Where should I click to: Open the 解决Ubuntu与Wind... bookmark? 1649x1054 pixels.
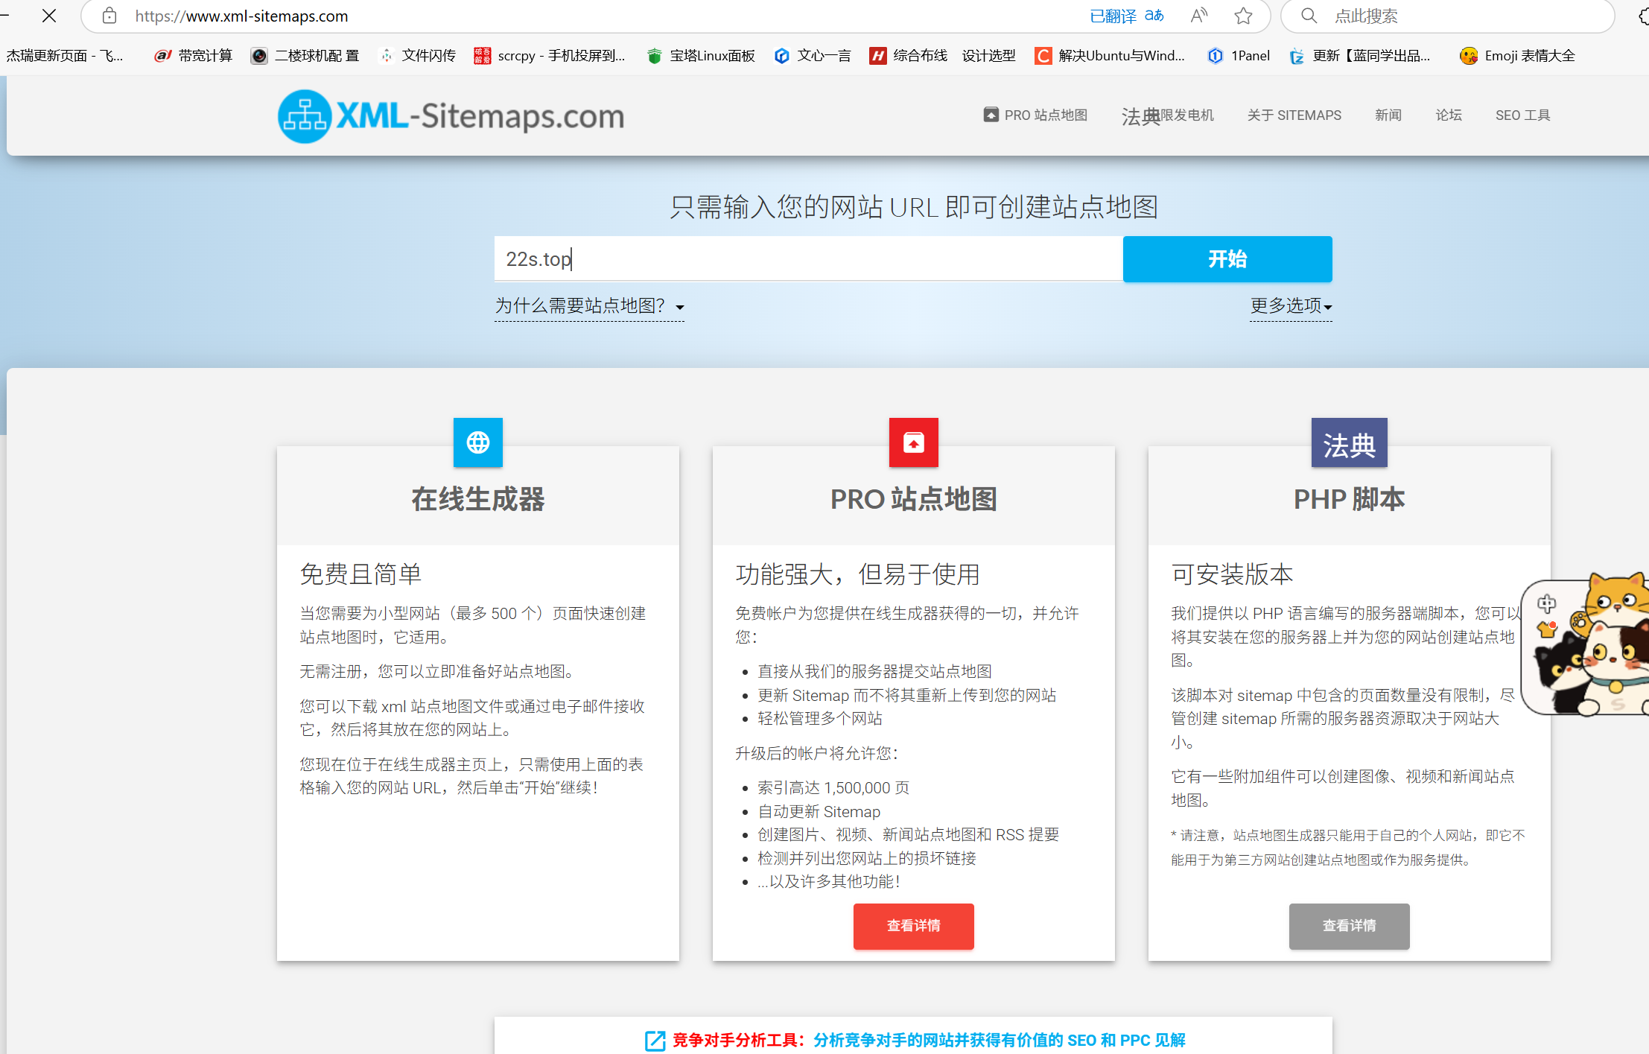[1110, 56]
